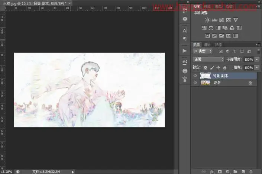Add a Hue/Saturation adjustment layer
The width and height of the screenshot is (262, 174).
(x=204, y=28)
